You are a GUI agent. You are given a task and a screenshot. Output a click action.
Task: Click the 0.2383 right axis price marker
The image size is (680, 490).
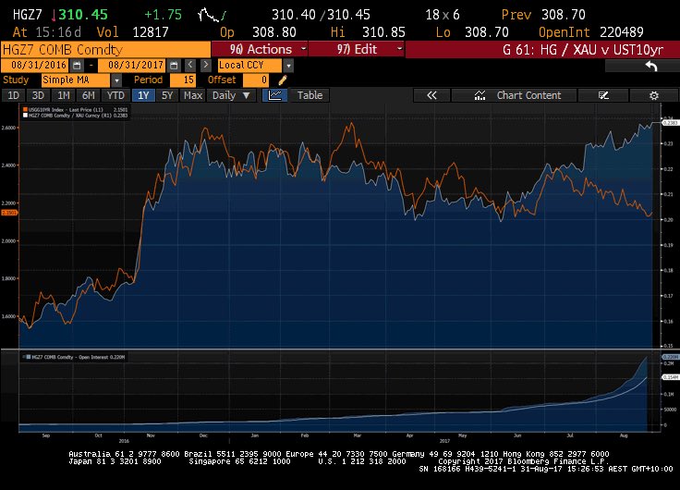[x=670, y=123]
